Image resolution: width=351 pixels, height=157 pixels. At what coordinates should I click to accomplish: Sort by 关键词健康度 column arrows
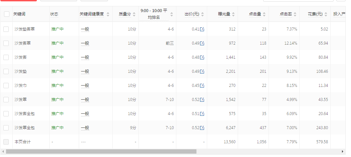pyautogui.click(x=108, y=14)
